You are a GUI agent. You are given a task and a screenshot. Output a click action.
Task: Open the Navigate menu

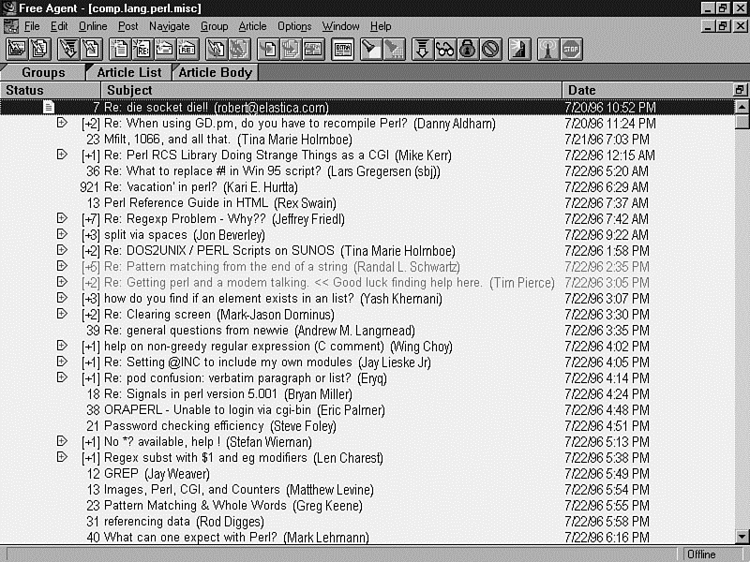point(170,26)
